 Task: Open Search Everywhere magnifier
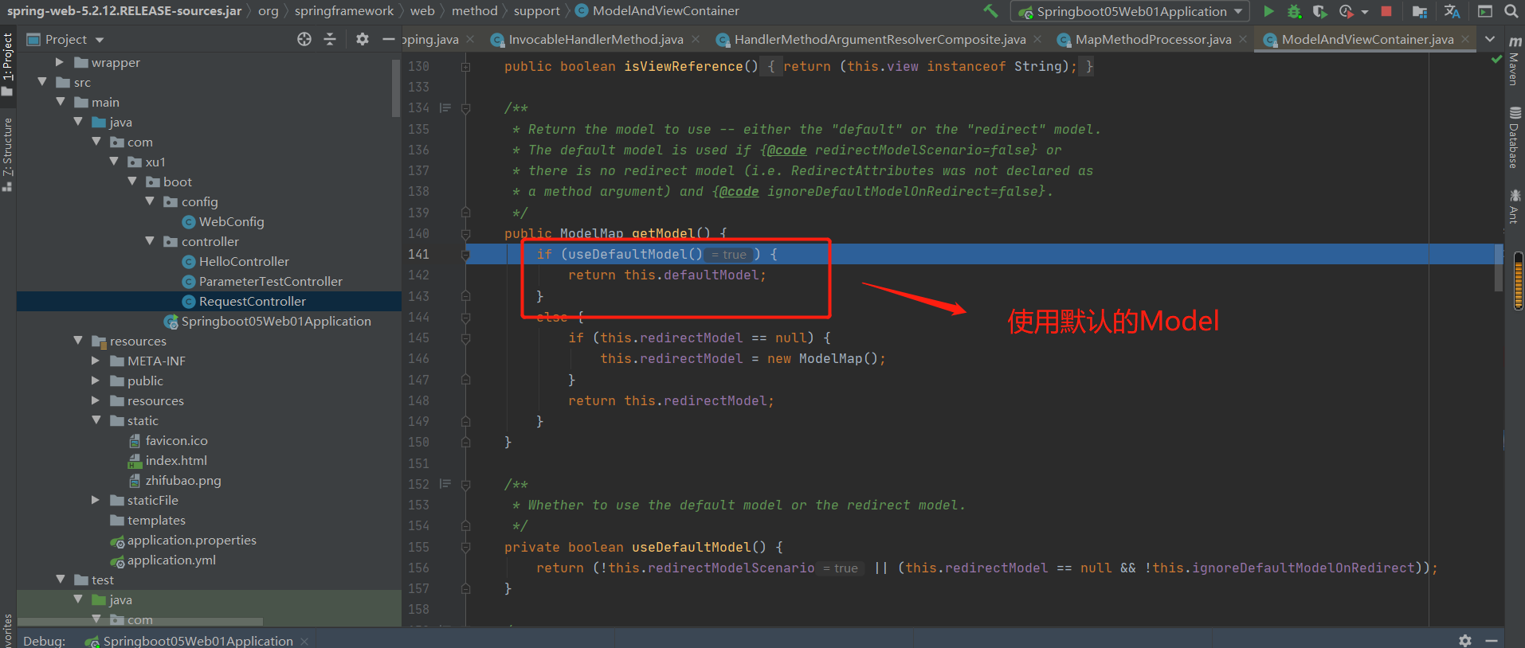click(x=1511, y=11)
